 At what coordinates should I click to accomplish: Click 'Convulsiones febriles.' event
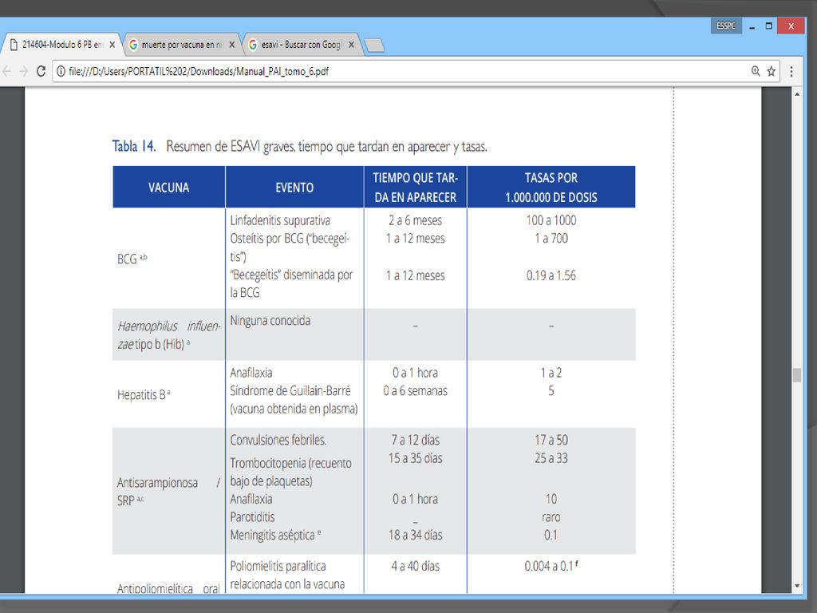coord(278,441)
